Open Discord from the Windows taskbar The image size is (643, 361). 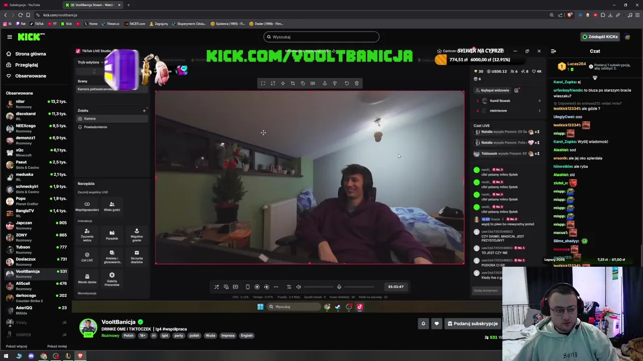(x=31, y=356)
